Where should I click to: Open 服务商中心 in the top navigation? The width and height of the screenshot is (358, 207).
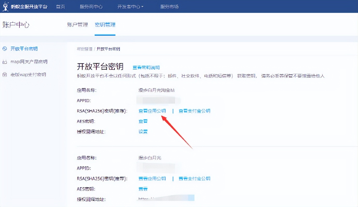point(91,6)
